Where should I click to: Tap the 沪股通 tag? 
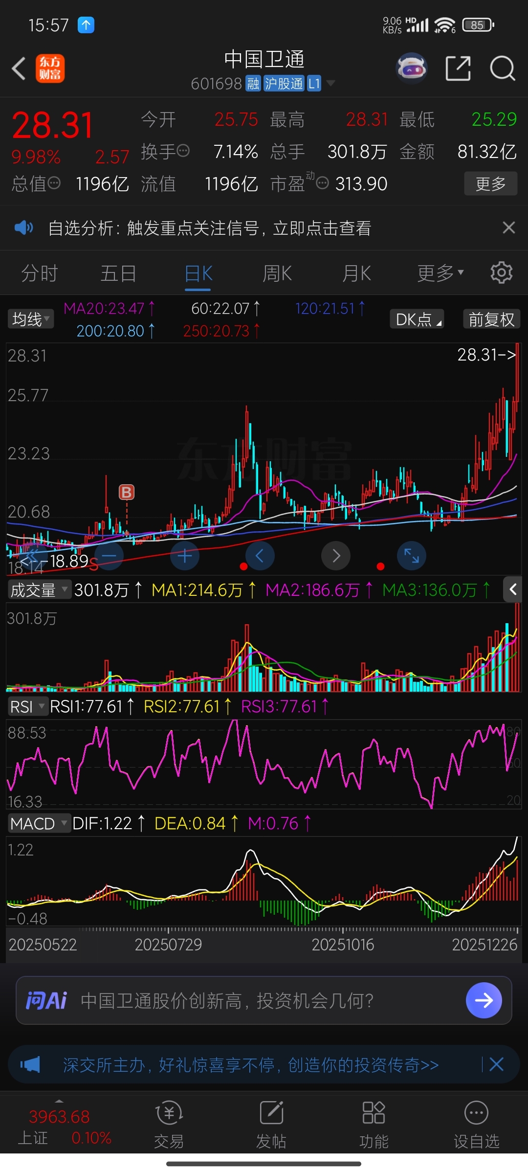tap(284, 84)
